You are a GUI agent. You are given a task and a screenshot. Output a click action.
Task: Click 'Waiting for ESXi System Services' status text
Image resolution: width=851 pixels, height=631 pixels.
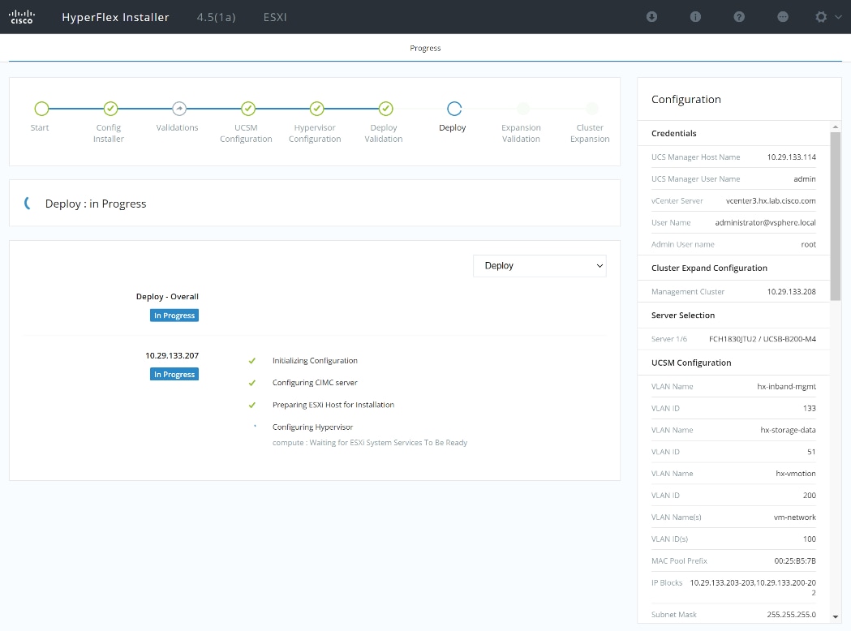(x=370, y=443)
